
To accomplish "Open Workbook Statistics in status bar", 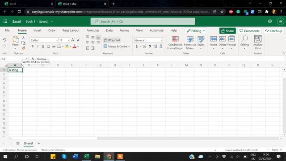I will click(x=53, y=150).
